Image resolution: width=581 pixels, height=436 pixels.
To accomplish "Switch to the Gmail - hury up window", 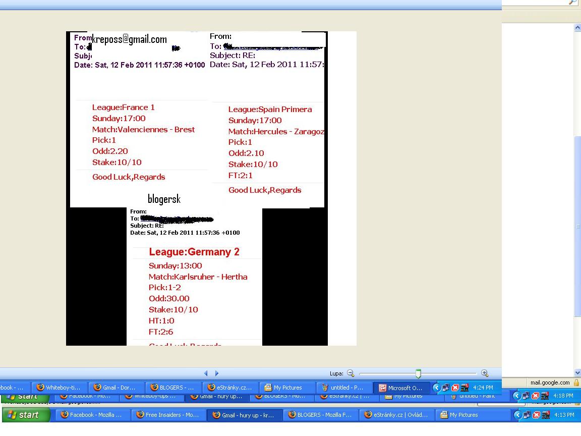I will point(244,415).
